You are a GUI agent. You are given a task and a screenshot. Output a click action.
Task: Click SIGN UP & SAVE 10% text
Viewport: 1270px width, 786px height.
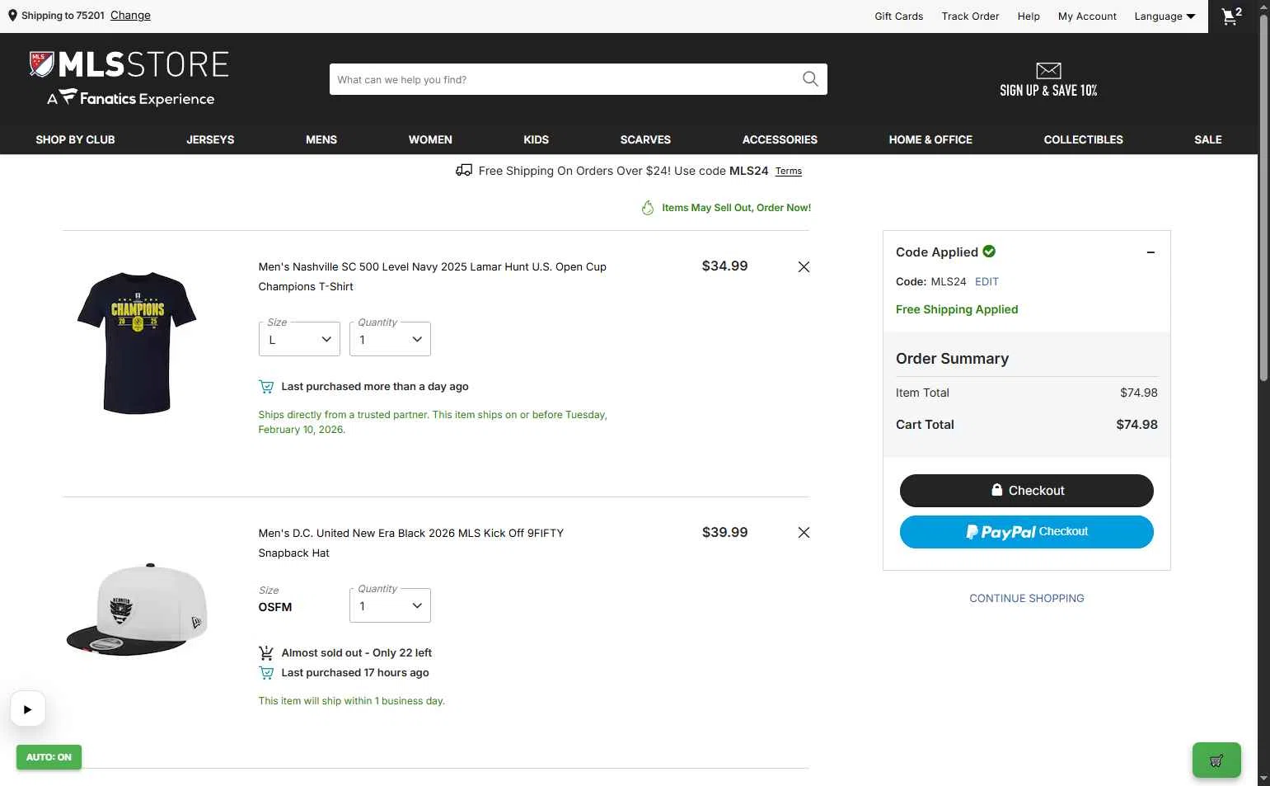click(x=1048, y=91)
